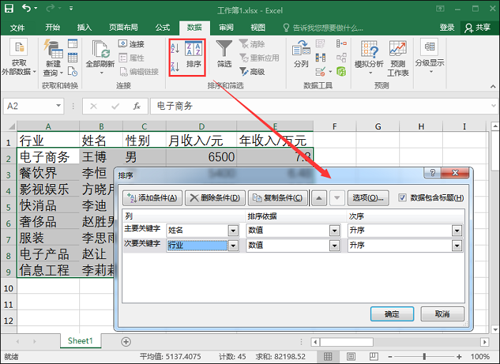500x364 pixels.
Task: Click the 排序 (Sort) ribbon icon
Action: pos(194,54)
